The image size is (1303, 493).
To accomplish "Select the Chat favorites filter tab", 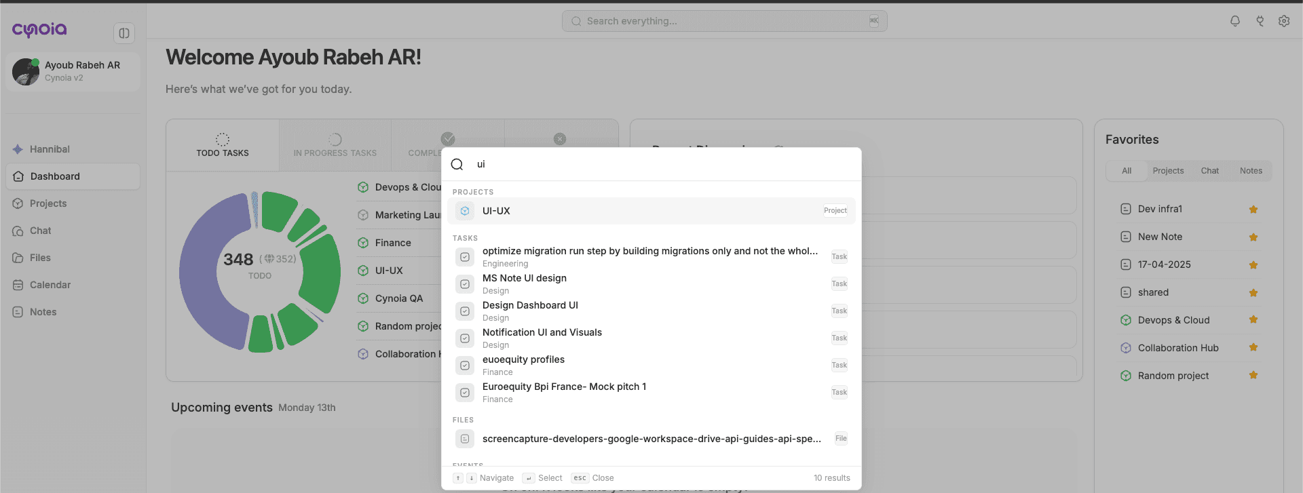I will coord(1210,171).
